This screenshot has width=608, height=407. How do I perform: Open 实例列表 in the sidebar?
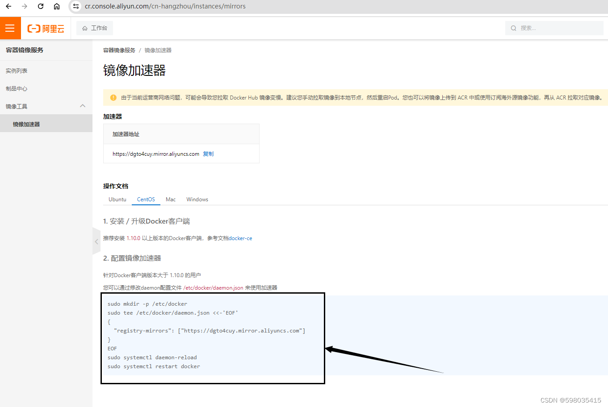pos(17,71)
